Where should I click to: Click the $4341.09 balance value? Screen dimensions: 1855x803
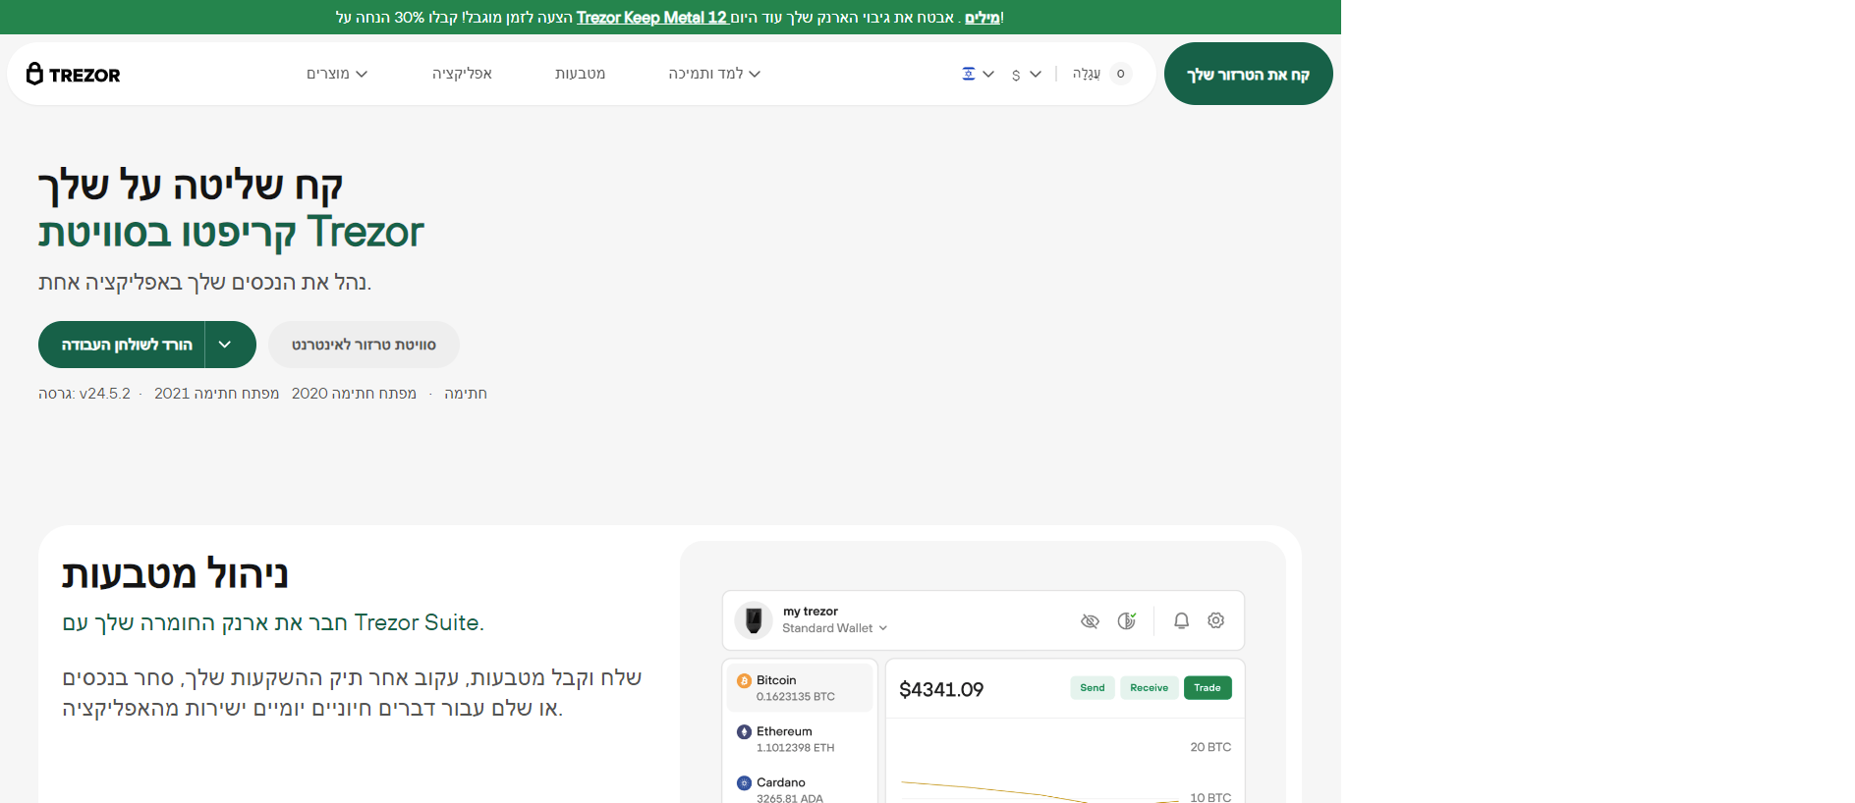pyautogui.click(x=941, y=689)
